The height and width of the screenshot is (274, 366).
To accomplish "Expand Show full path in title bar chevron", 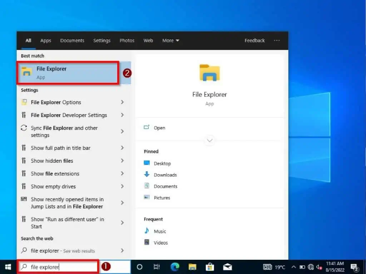I will click(x=122, y=148).
